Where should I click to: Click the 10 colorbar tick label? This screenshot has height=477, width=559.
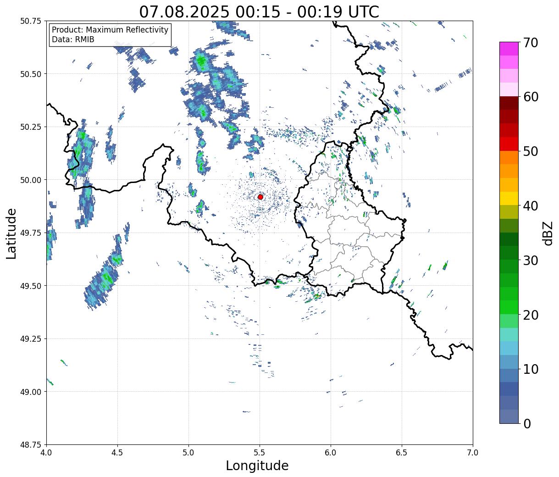coord(531,369)
